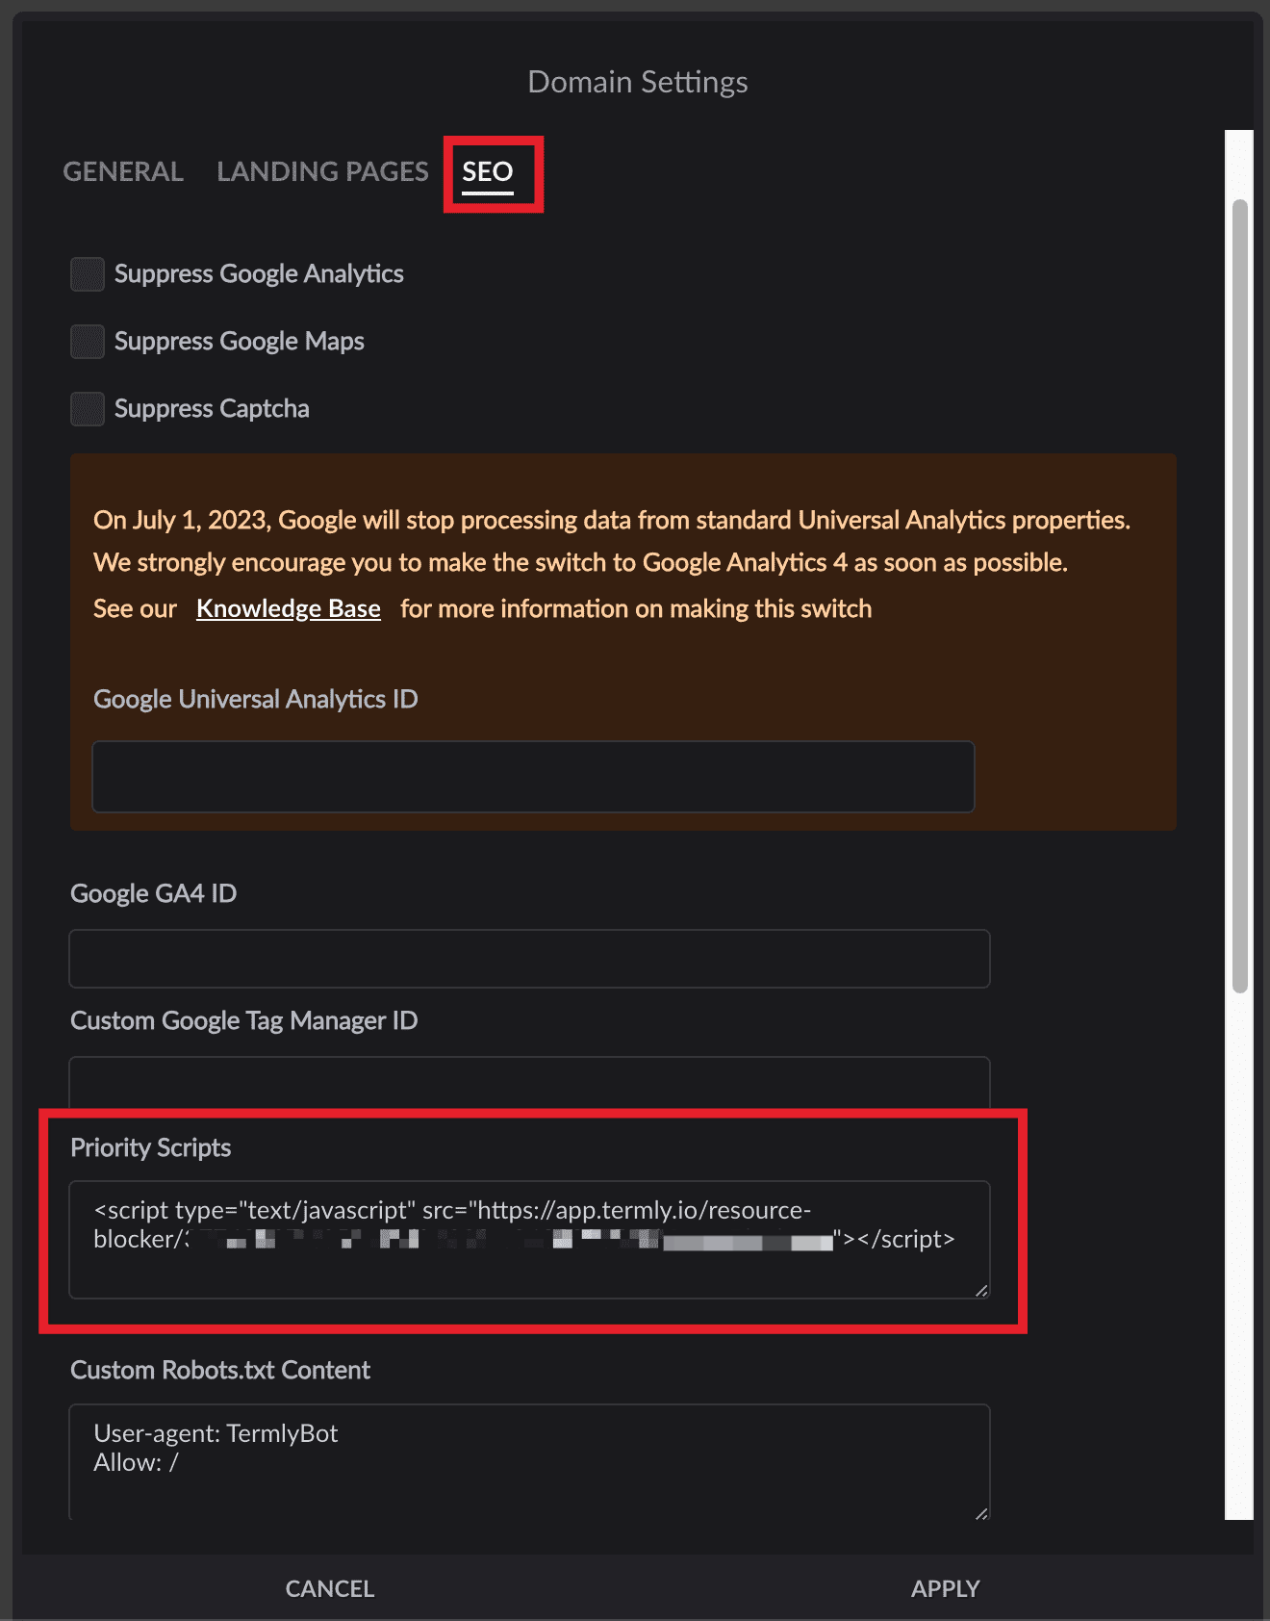Click the 'Google GA4 ID' label

(154, 893)
